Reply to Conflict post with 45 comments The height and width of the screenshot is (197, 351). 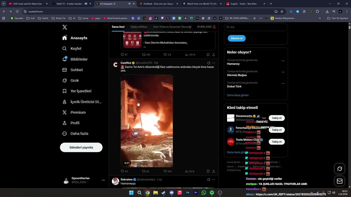[x=124, y=171]
